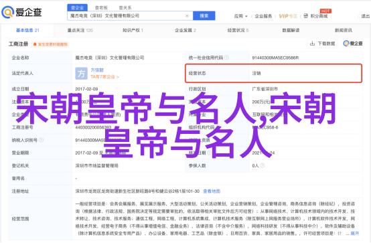Click the registration number 440300200056393
371x243 pixels.
click(x=93, y=128)
